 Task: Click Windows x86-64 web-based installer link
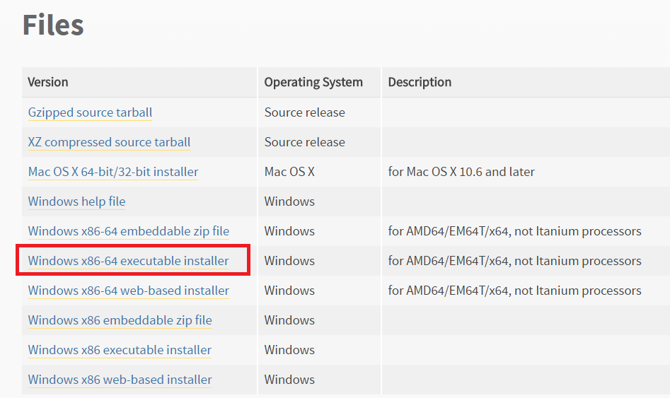[x=128, y=291]
